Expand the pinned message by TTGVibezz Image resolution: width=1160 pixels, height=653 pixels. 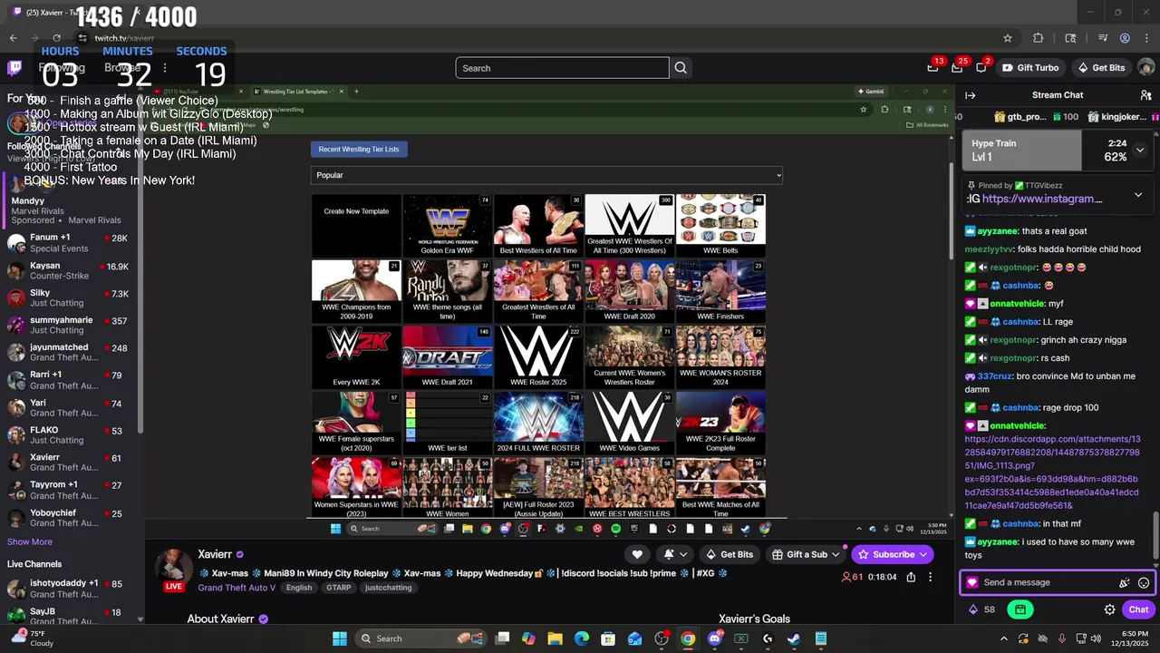(x=1138, y=194)
